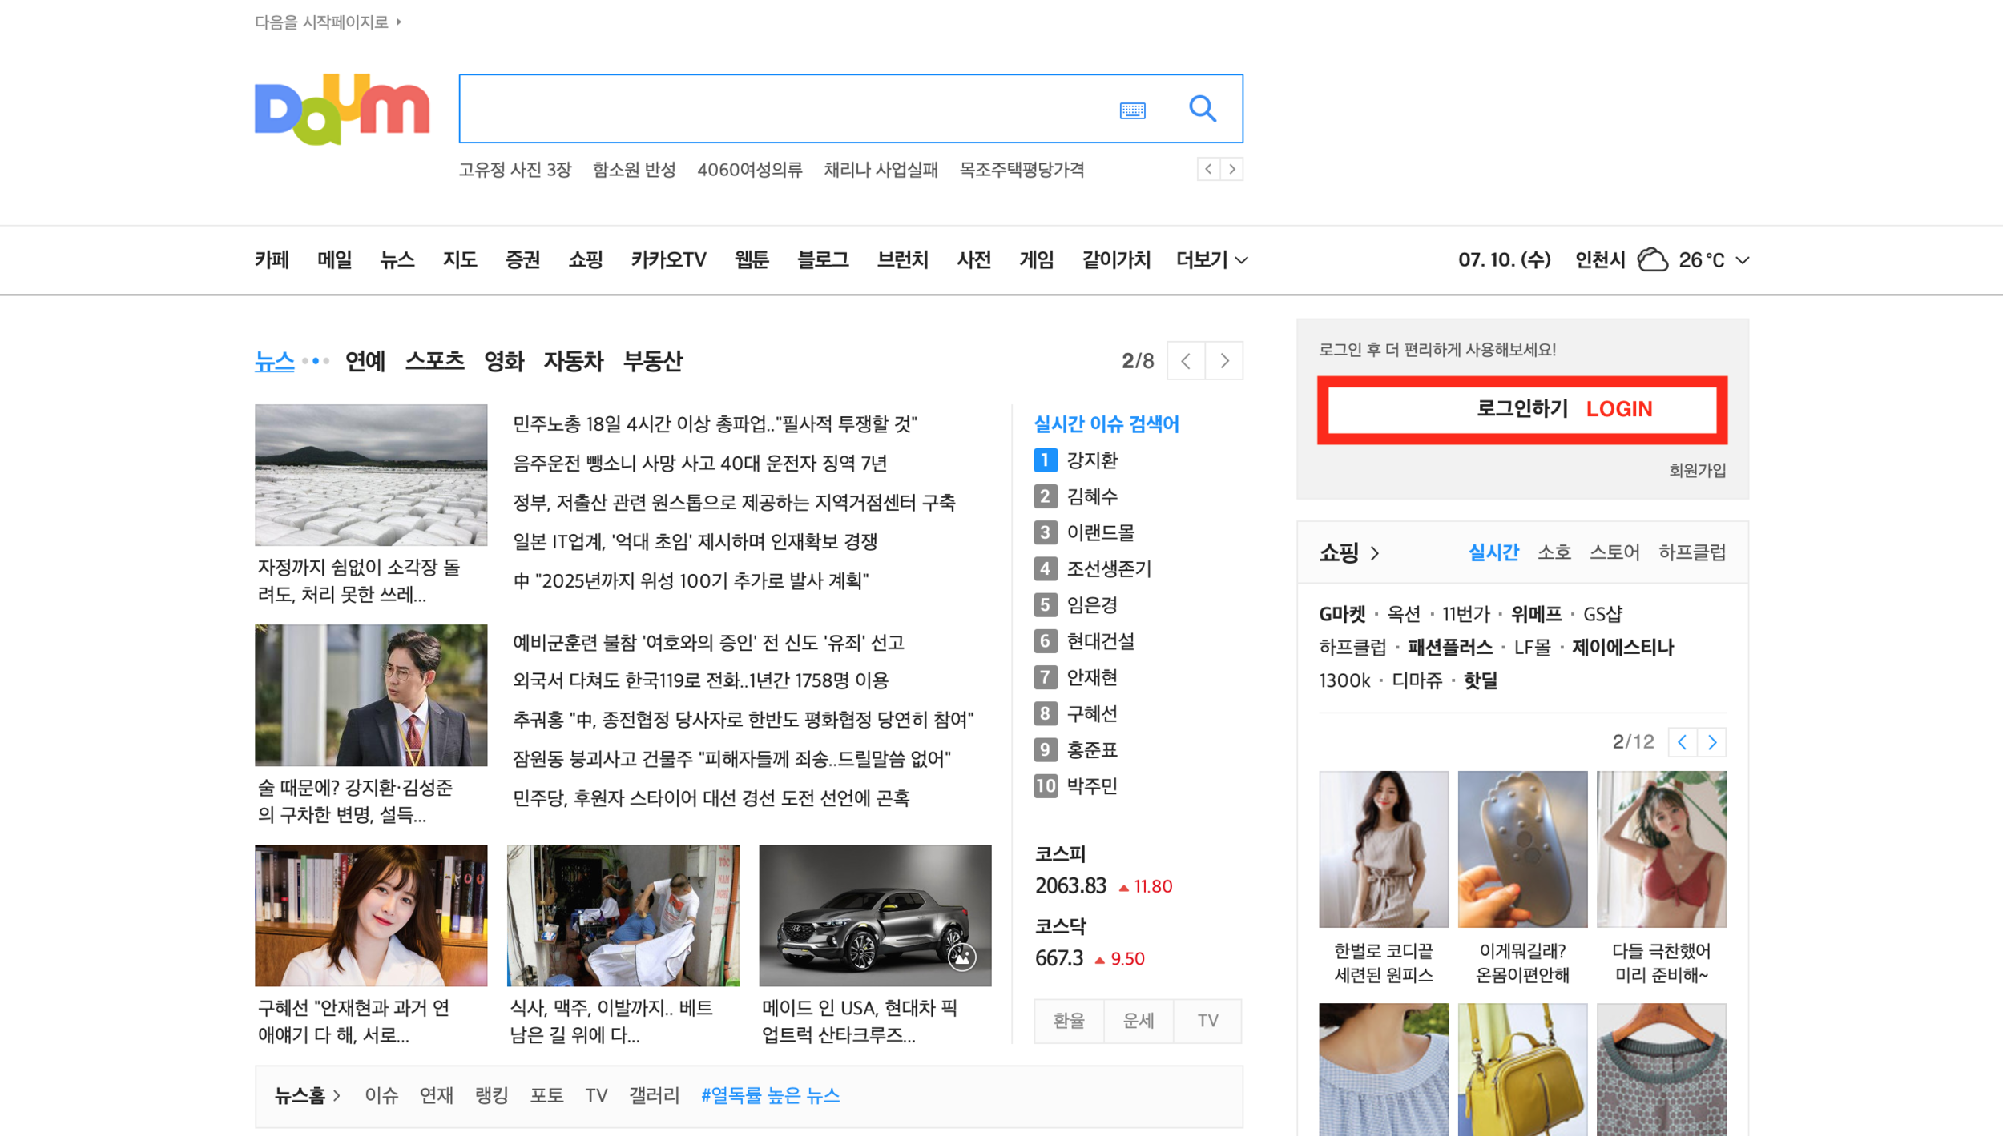Select the 실시간 shopping tab
Image resolution: width=2003 pixels, height=1136 pixels.
click(x=1493, y=552)
